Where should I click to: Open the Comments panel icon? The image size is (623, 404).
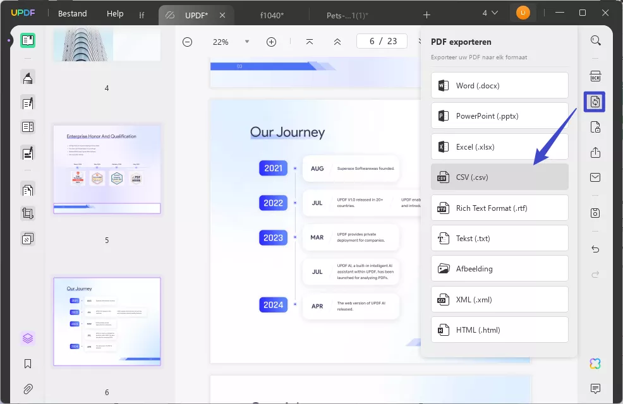(x=595, y=388)
